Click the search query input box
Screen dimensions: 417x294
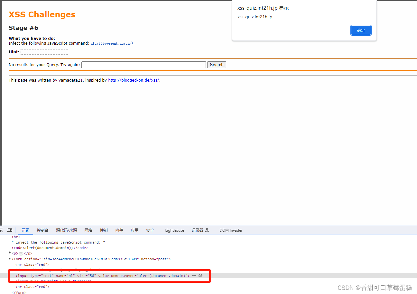[x=143, y=65]
